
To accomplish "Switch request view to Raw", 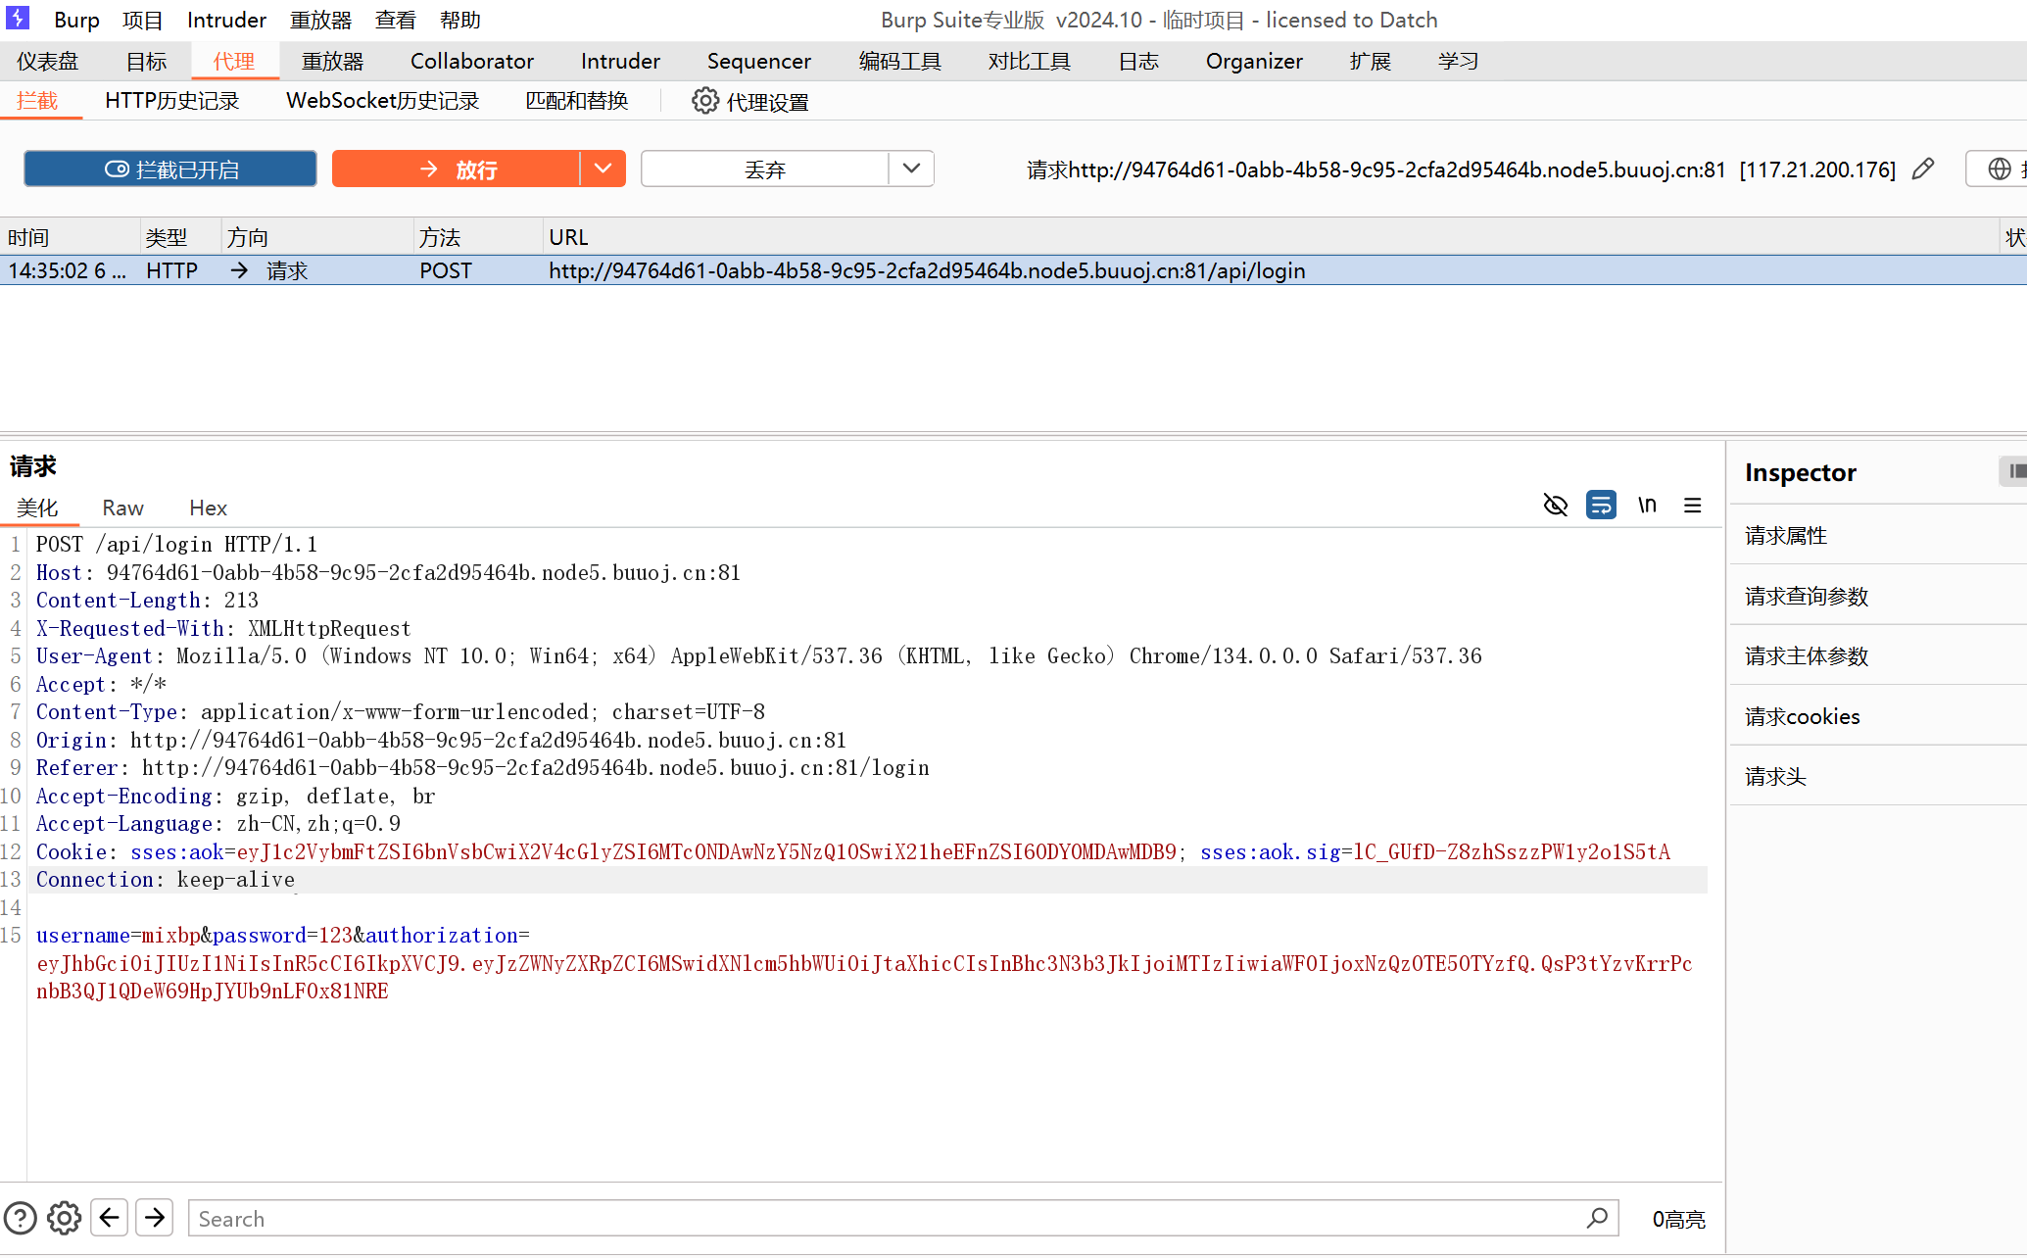I will [122, 508].
